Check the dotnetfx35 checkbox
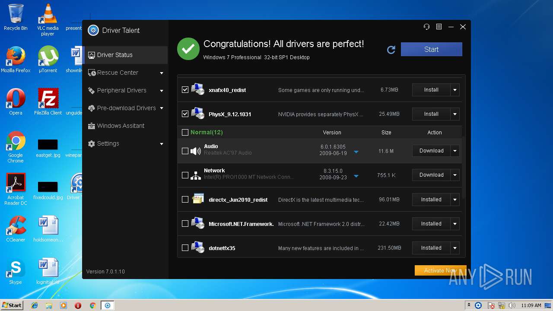The width and height of the screenshot is (553, 311). coord(185,248)
